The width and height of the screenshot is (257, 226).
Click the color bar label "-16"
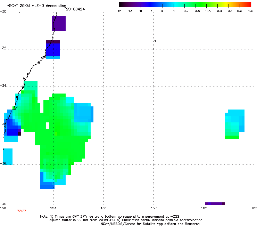[x=118, y=11]
